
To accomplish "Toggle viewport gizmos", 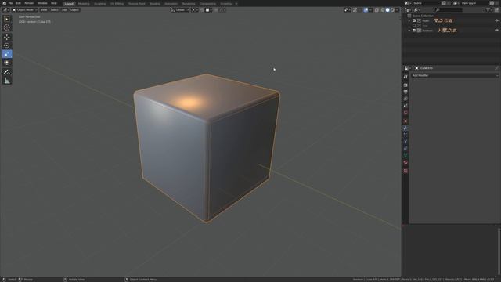I will coord(355,10).
